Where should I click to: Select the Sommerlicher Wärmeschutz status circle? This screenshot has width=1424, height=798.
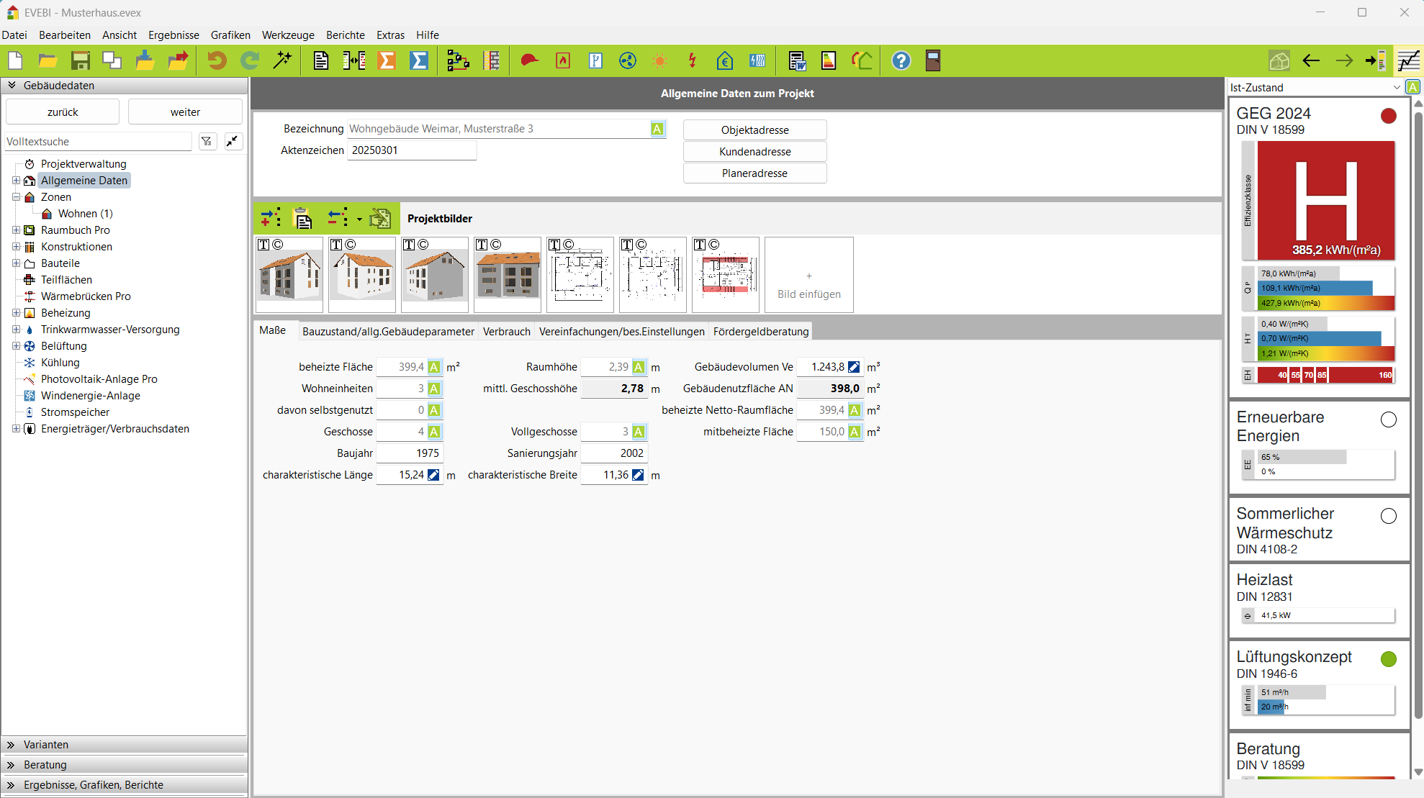tap(1389, 516)
